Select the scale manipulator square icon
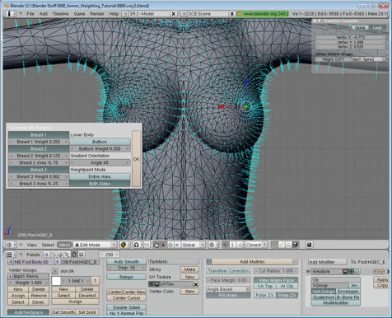This screenshot has height=318, width=392. (177, 245)
